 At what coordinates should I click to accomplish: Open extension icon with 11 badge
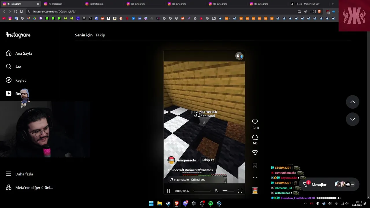(328, 12)
